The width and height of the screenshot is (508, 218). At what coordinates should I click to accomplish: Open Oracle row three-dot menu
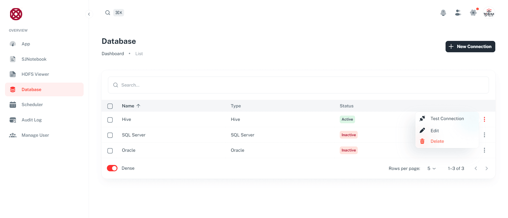pyautogui.click(x=484, y=150)
